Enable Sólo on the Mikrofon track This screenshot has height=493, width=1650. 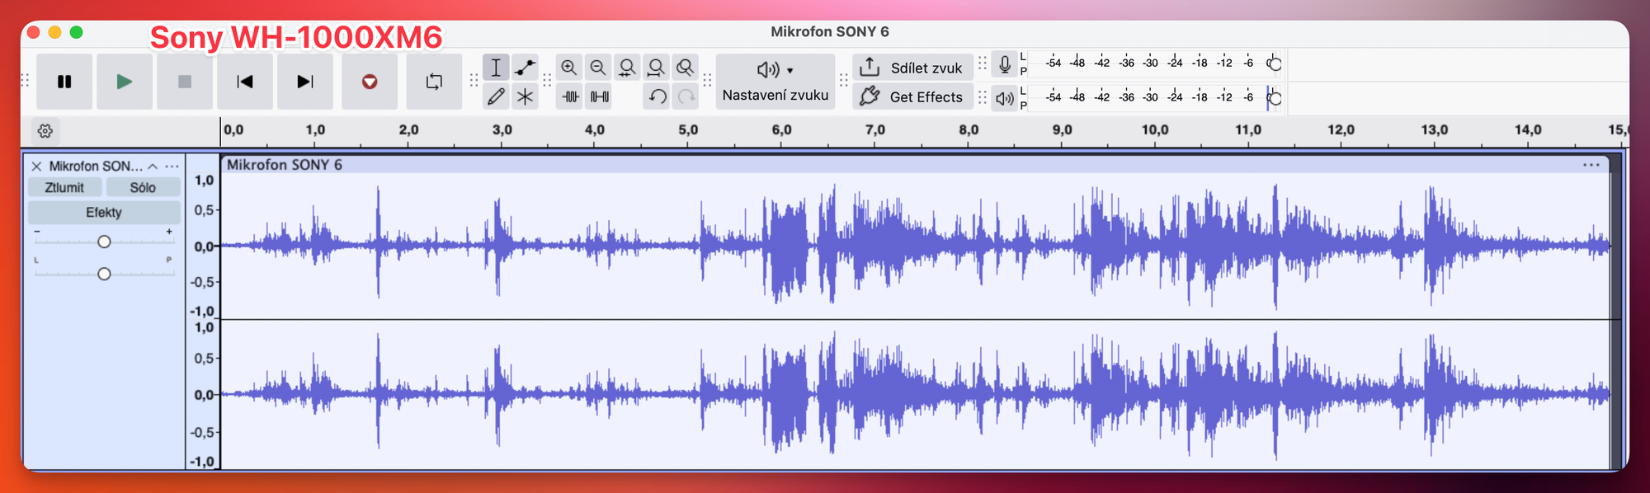coord(143,188)
